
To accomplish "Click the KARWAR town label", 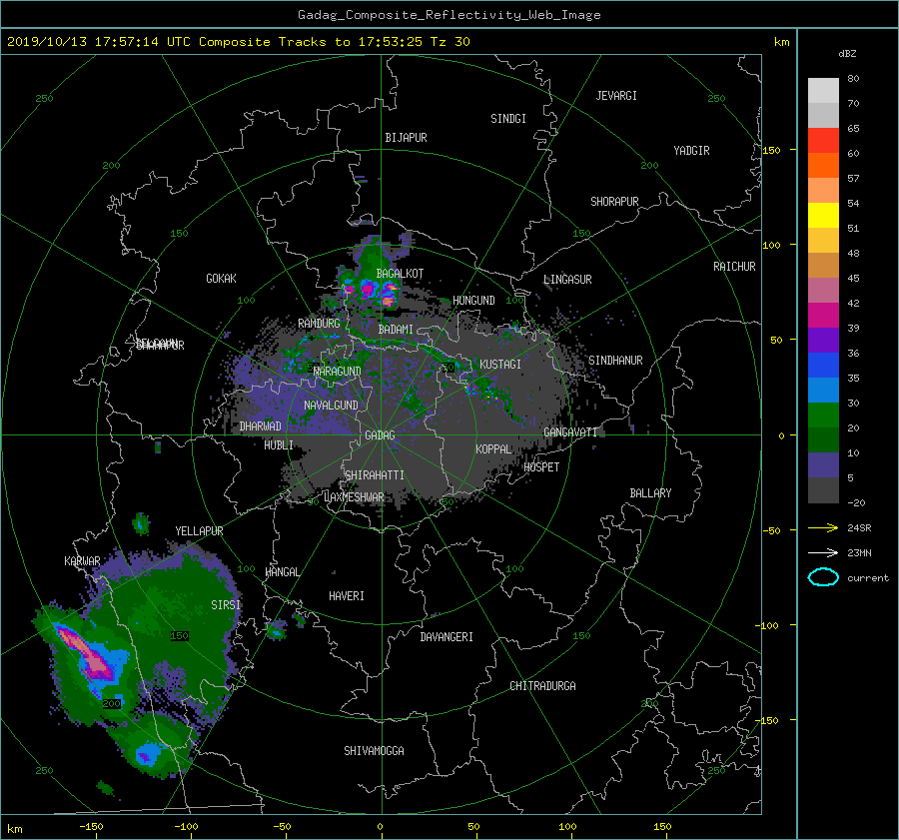I will point(82,561).
